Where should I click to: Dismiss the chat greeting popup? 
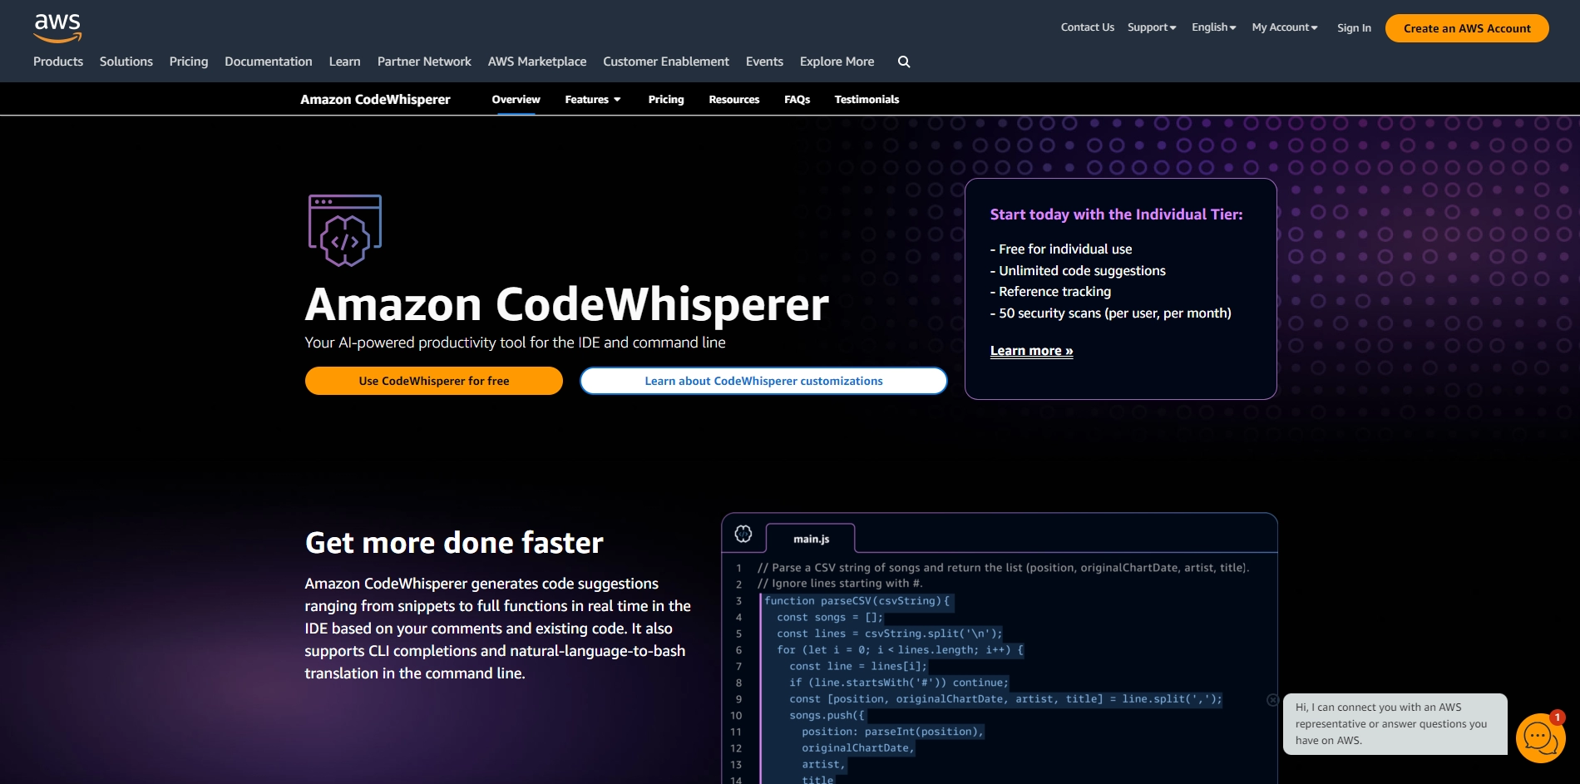tap(1272, 700)
